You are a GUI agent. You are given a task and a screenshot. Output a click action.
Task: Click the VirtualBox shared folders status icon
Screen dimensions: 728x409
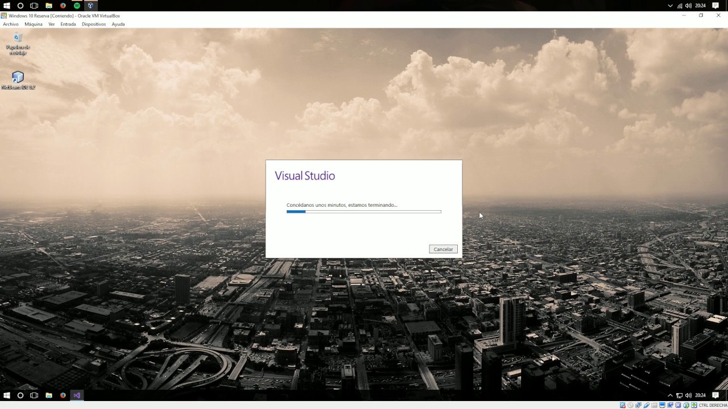tap(654, 405)
